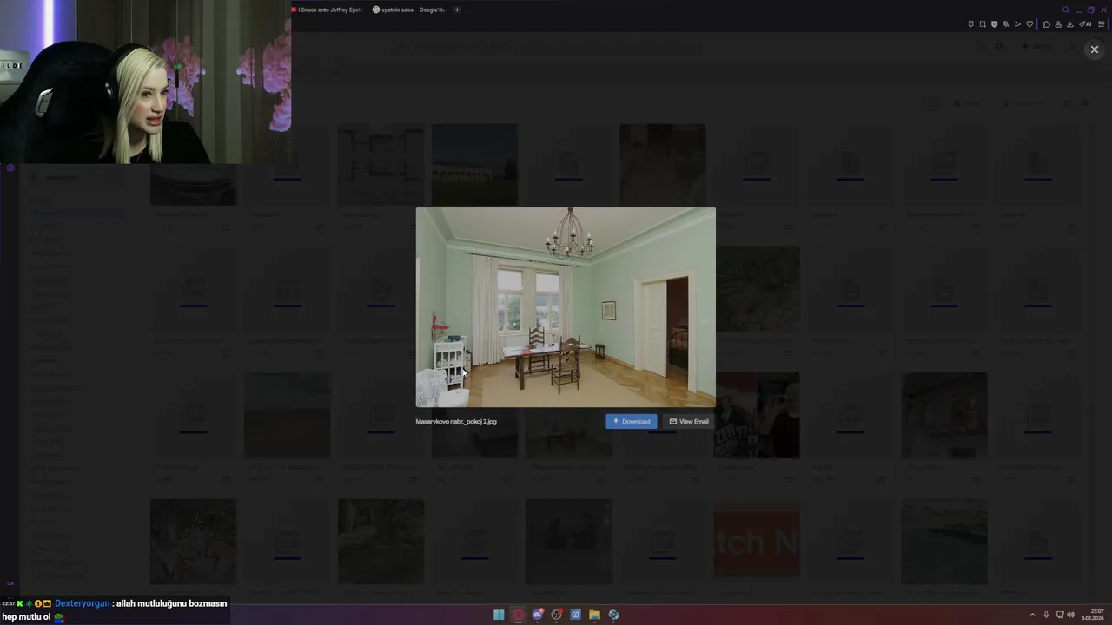Viewport: 1112px width, 625px height.
Task: Click the username Dexteryorgan in chat overlay
Action: point(83,603)
